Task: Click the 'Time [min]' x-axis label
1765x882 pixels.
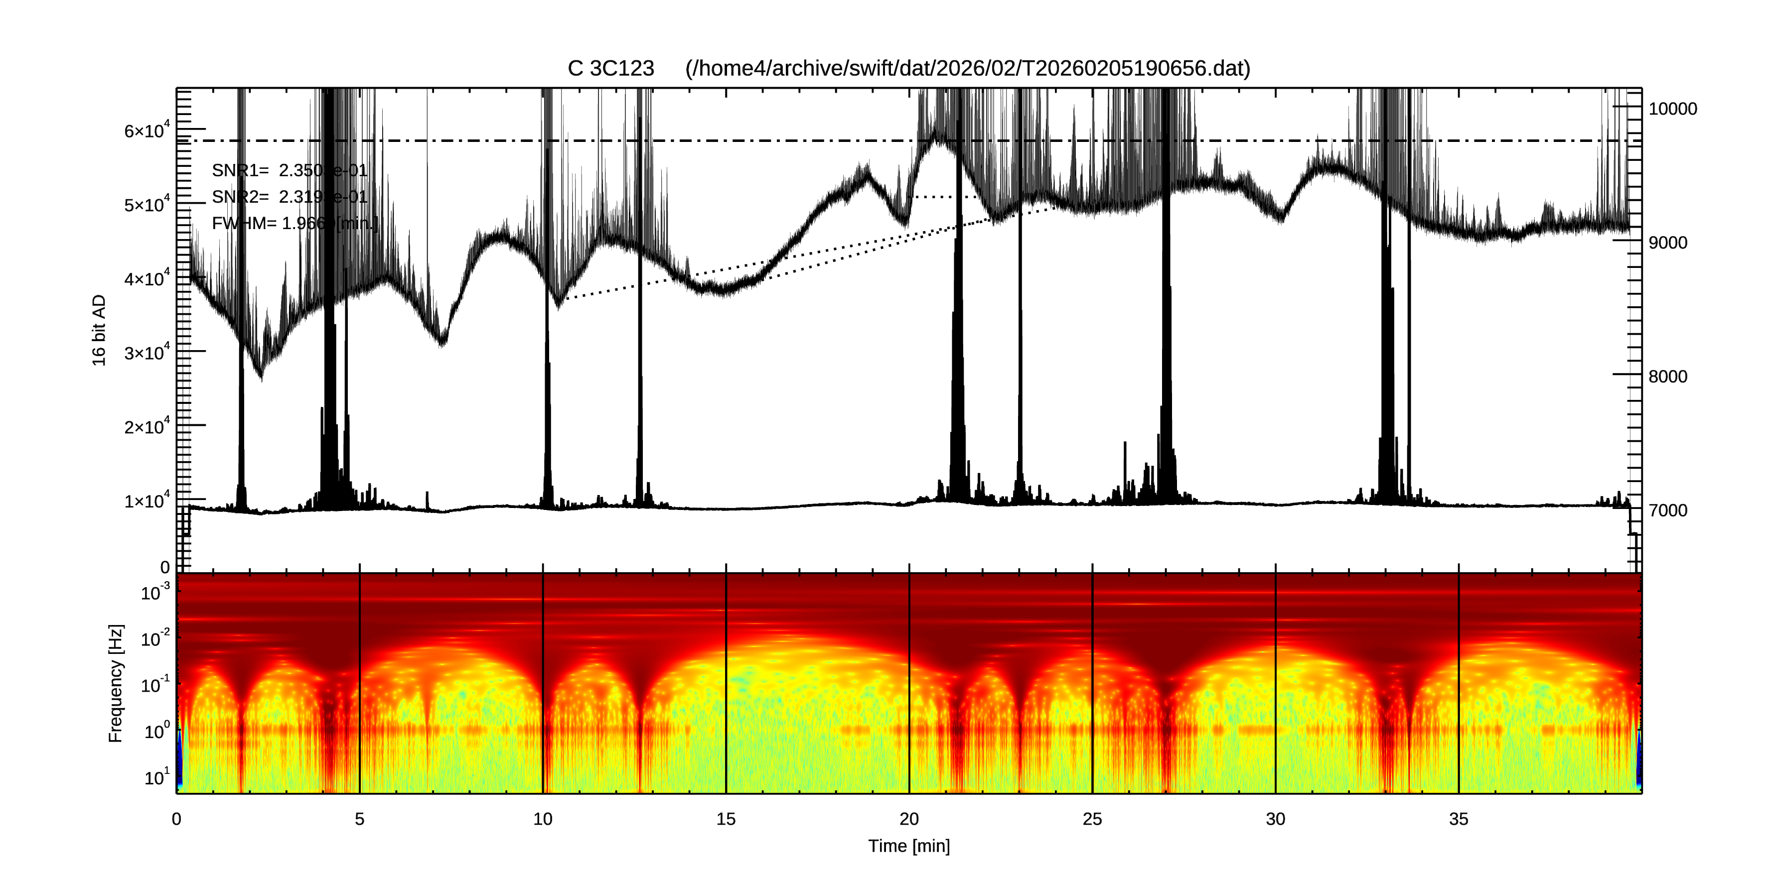Action: pyautogui.click(x=908, y=846)
